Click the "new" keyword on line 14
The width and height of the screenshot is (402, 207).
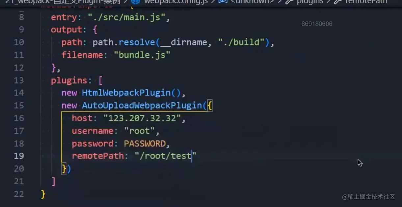pos(69,93)
